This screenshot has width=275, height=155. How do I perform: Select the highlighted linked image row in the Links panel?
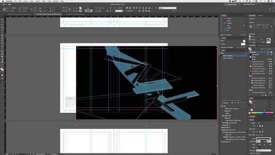click(234, 56)
